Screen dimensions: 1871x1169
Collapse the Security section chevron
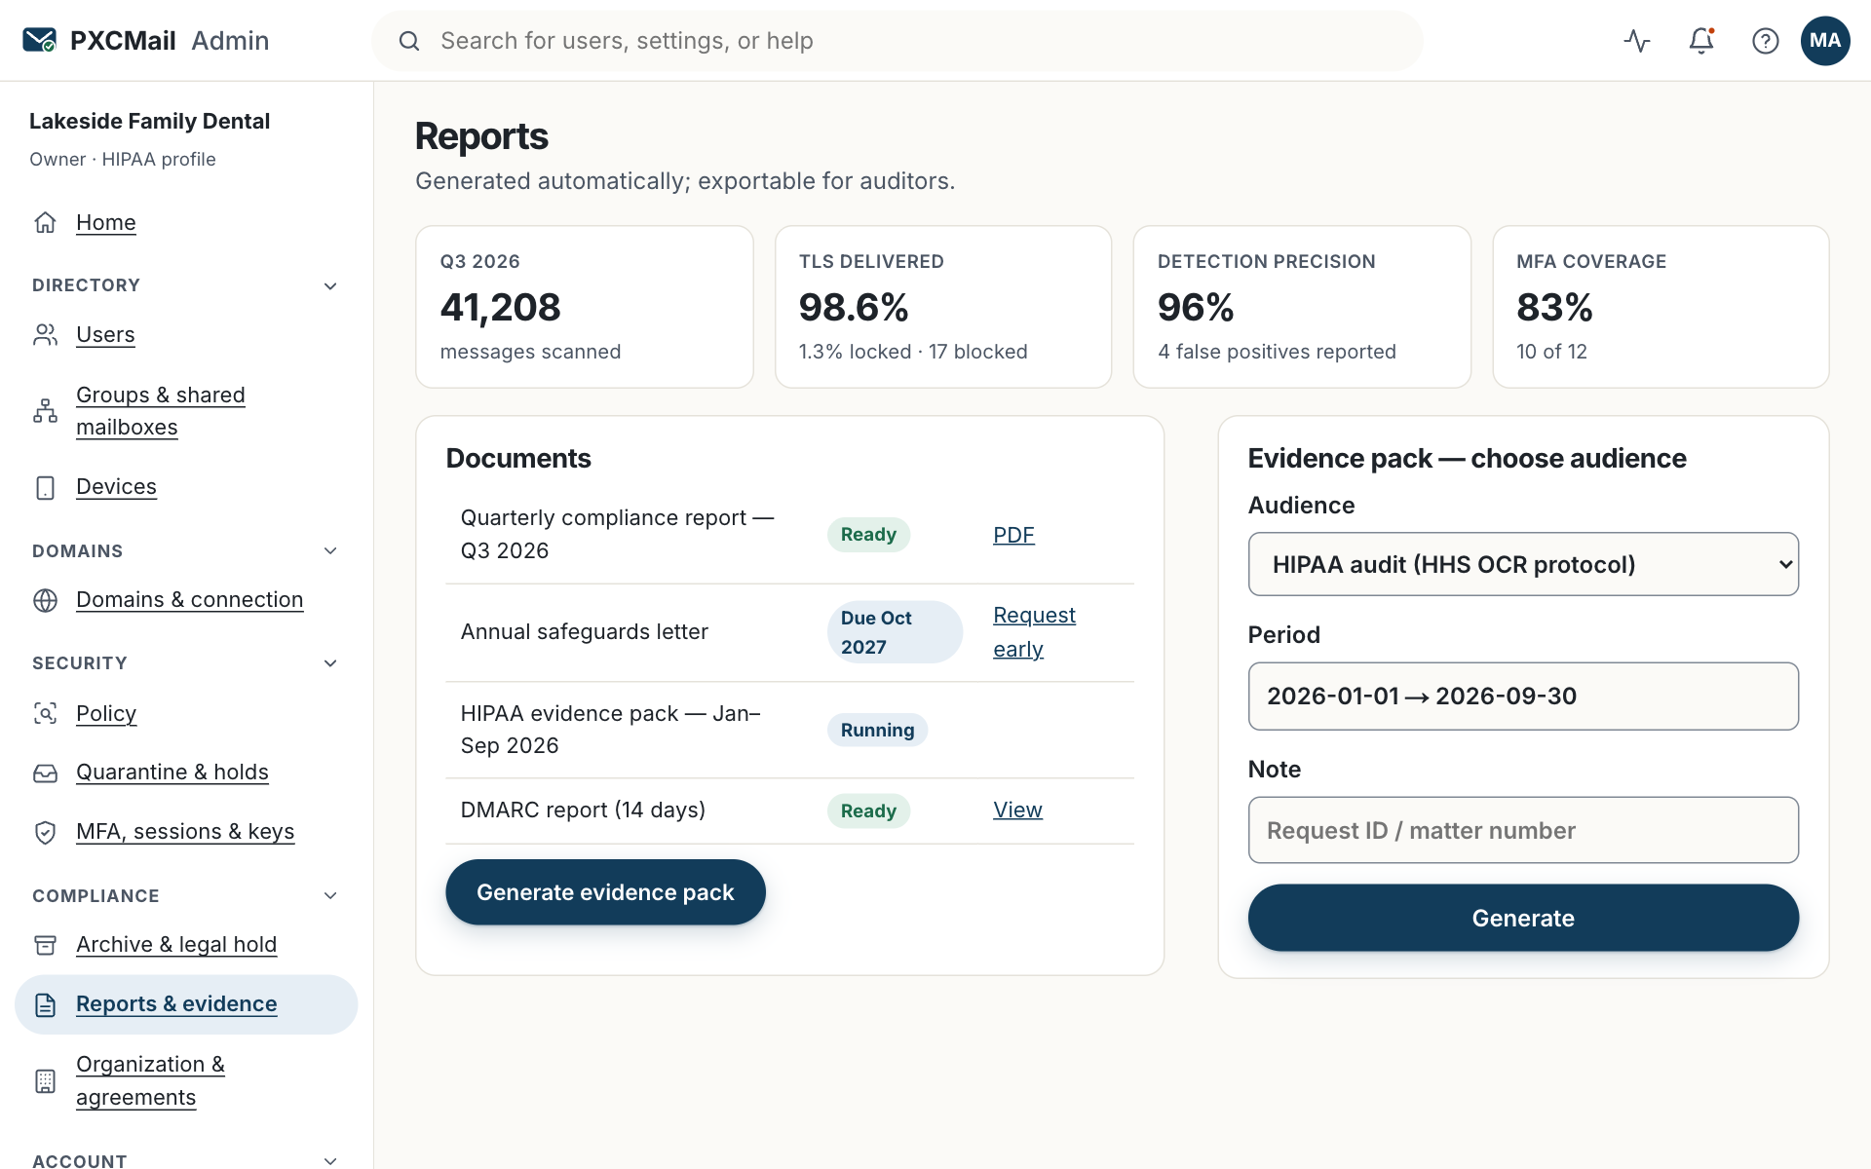pos(330,663)
